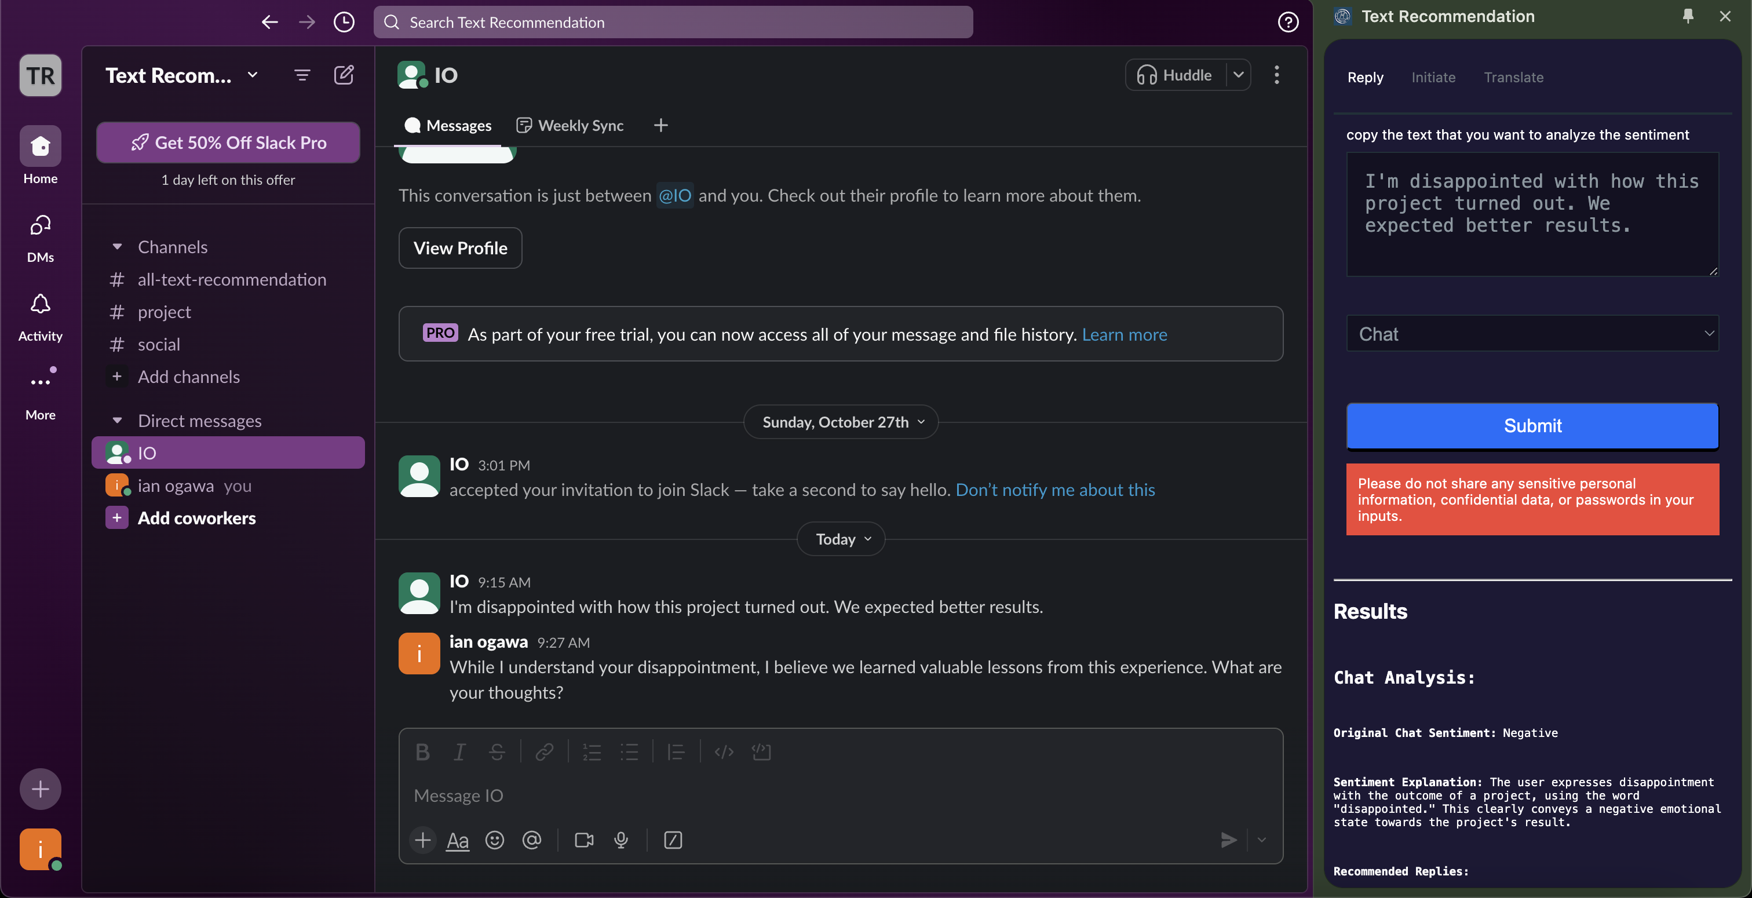Toggle show formatting Aa button
The width and height of the screenshot is (1752, 898).
[457, 840]
